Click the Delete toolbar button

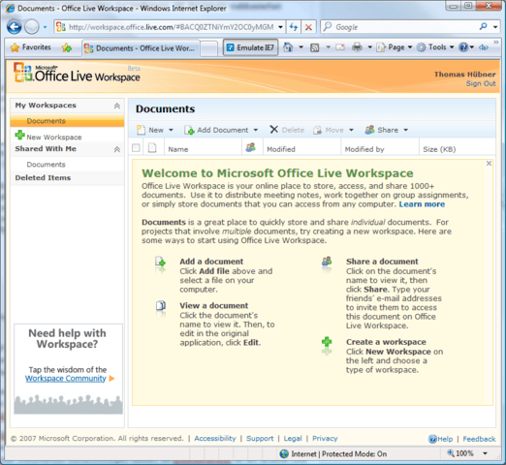(x=287, y=130)
